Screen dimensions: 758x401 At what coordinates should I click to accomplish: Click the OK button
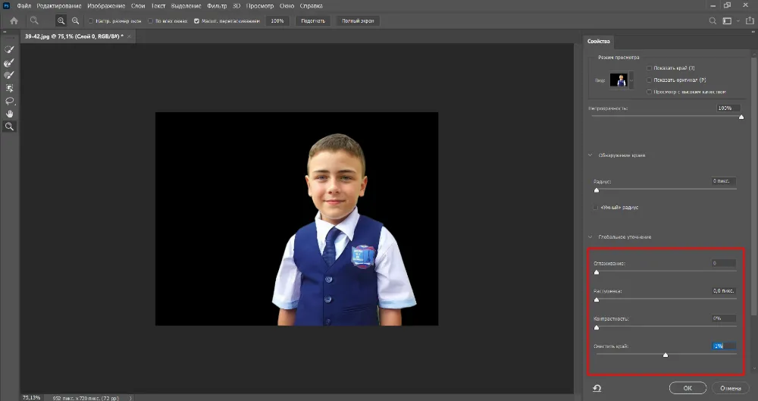tap(687, 388)
